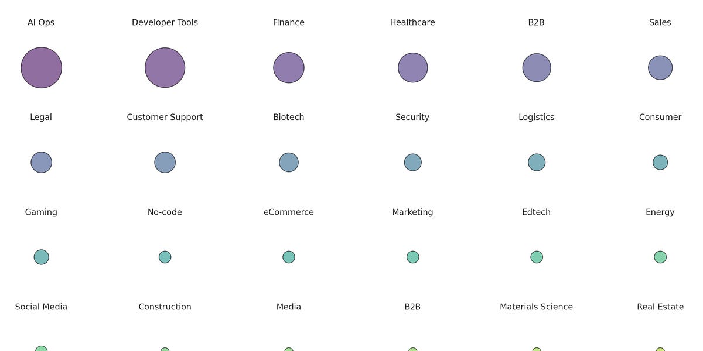Select the Healthcare circle

coord(413,68)
